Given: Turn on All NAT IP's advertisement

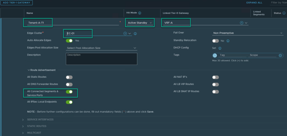Looking at the screenshot, I should coord(216,77).
